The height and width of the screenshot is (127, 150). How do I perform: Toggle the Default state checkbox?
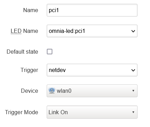coord(49,52)
